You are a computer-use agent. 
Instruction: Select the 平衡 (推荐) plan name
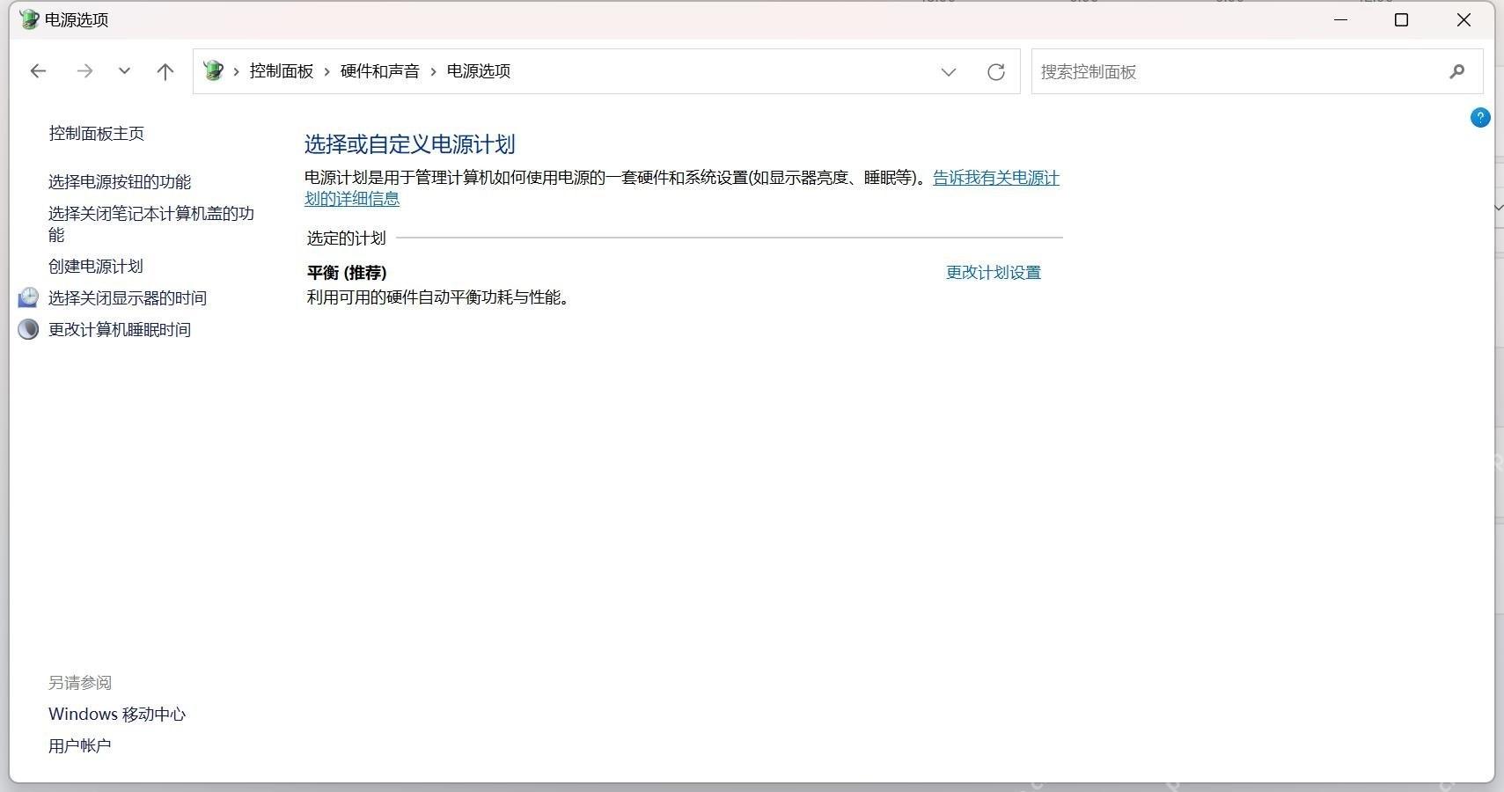[347, 273]
